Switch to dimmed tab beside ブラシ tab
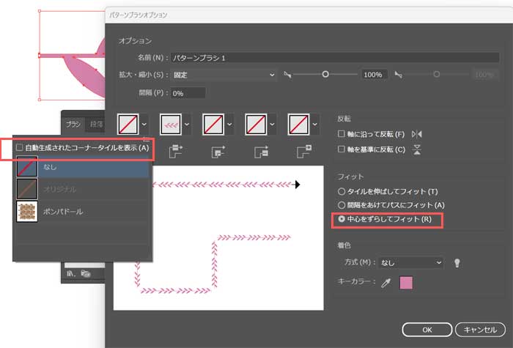This screenshot has width=513, height=348. tap(96, 125)
